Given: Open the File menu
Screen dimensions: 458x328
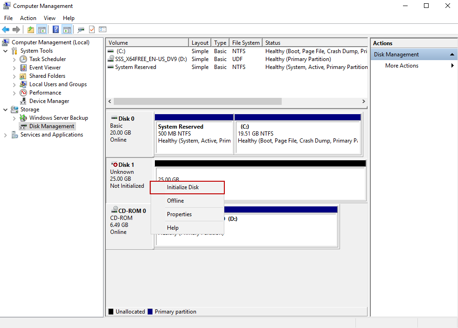Looking at the screenshot, I should (x=8, y=18).
